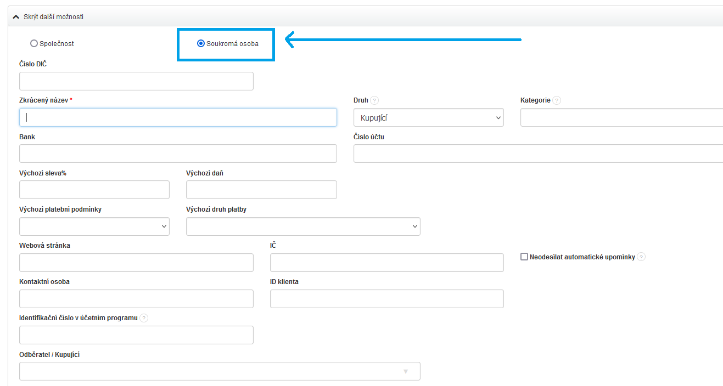Click the Číslo DIČ input field

(136, 81)
